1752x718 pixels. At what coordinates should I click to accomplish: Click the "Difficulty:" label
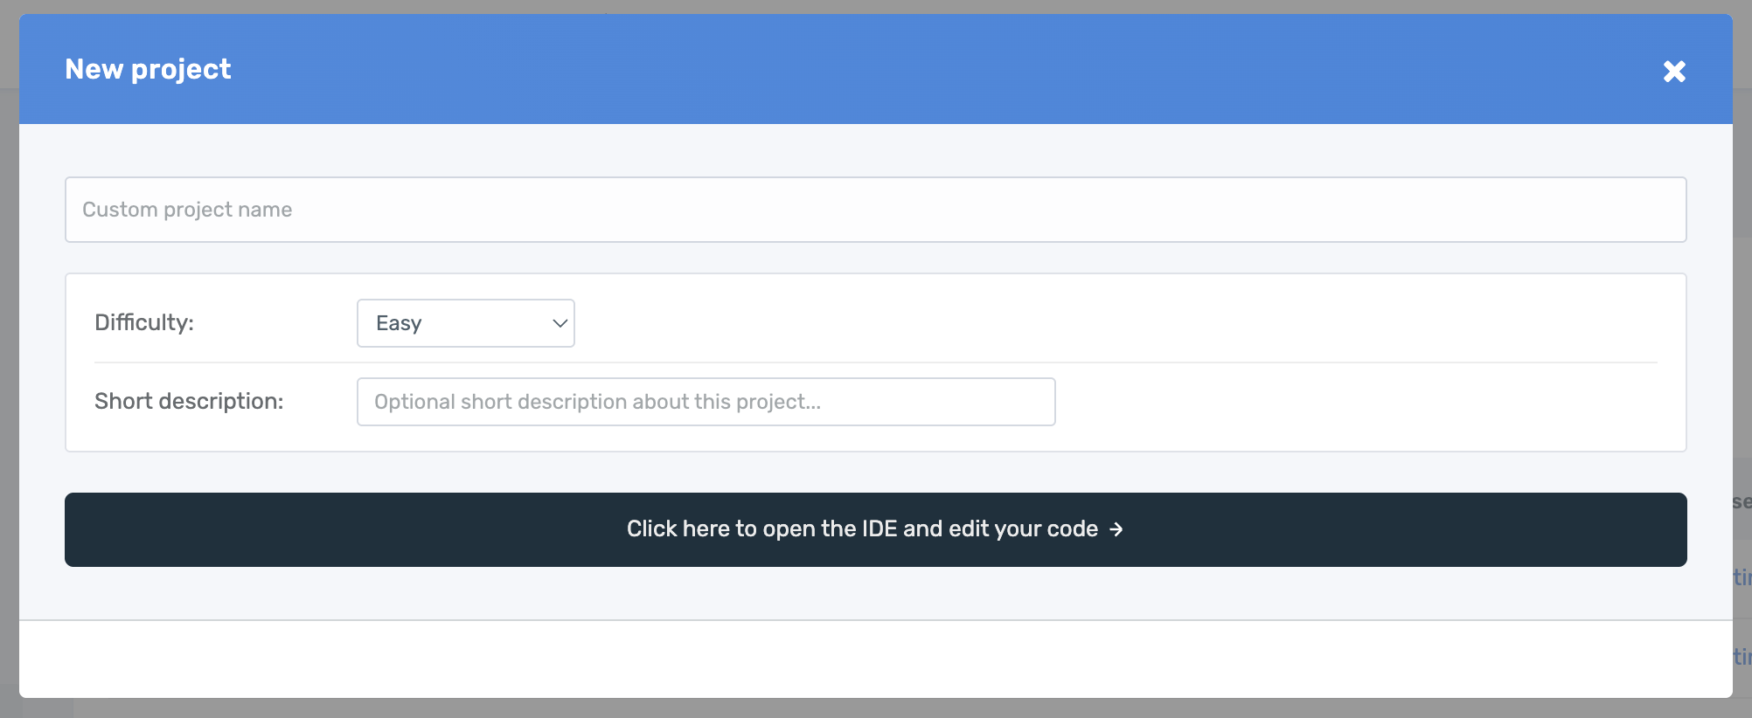(144, 322)
